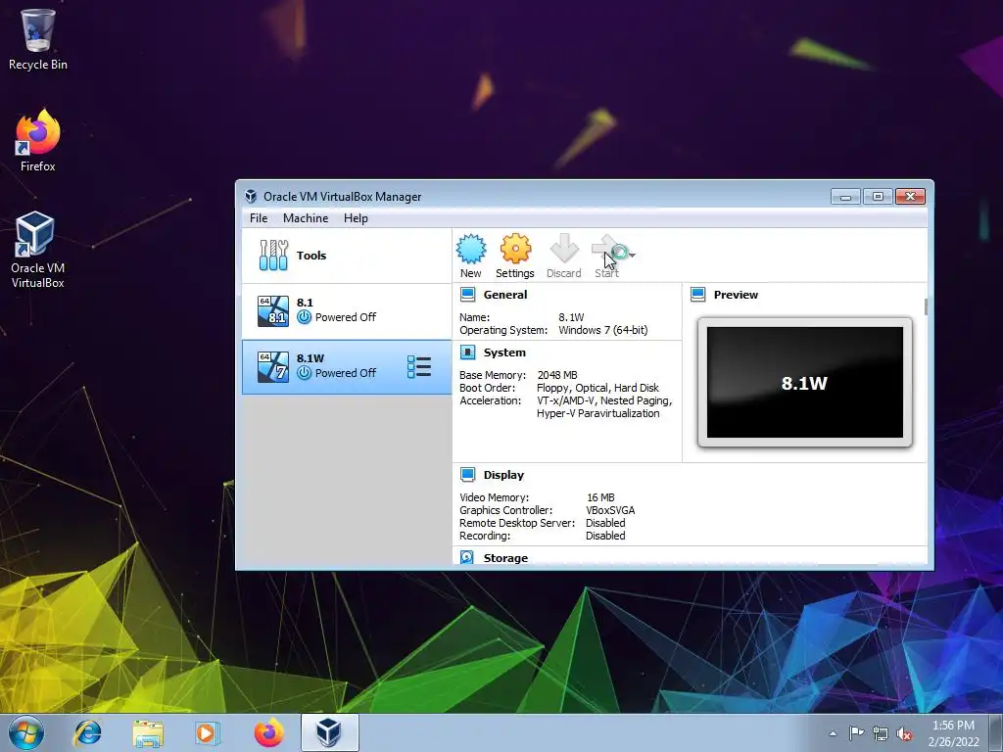
Task: Open the Help menu
Action: (356, 218)
